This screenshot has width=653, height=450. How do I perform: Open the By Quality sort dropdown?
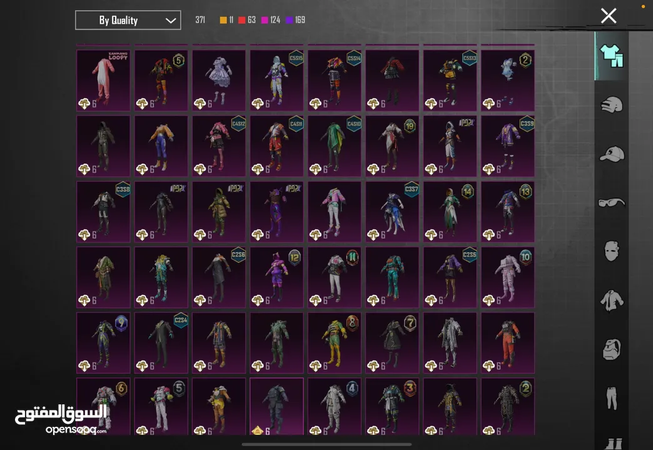[128, 20]
